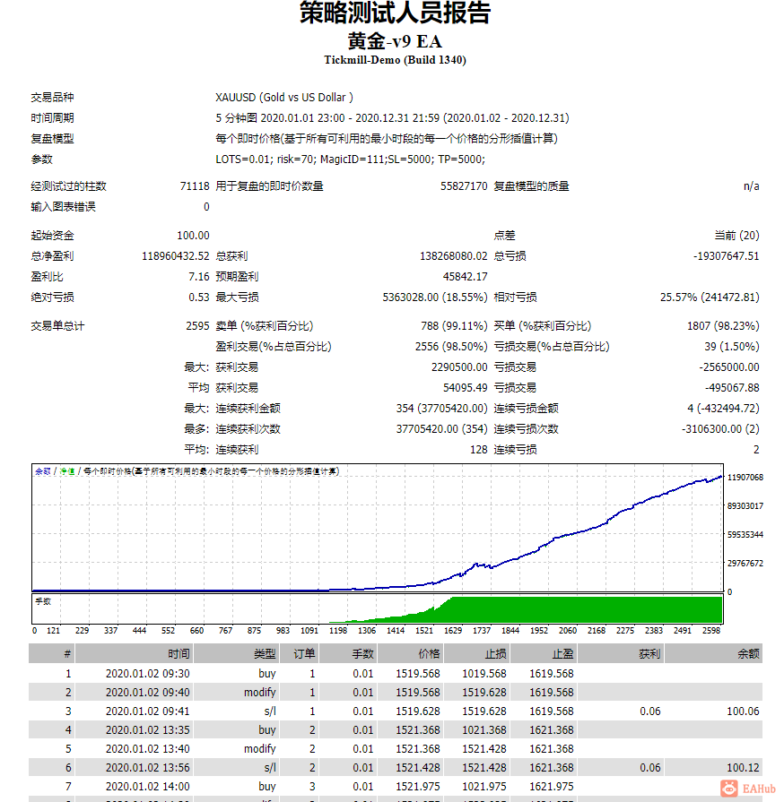Click average consecutive wins value 128

click(x=479, y=450)
